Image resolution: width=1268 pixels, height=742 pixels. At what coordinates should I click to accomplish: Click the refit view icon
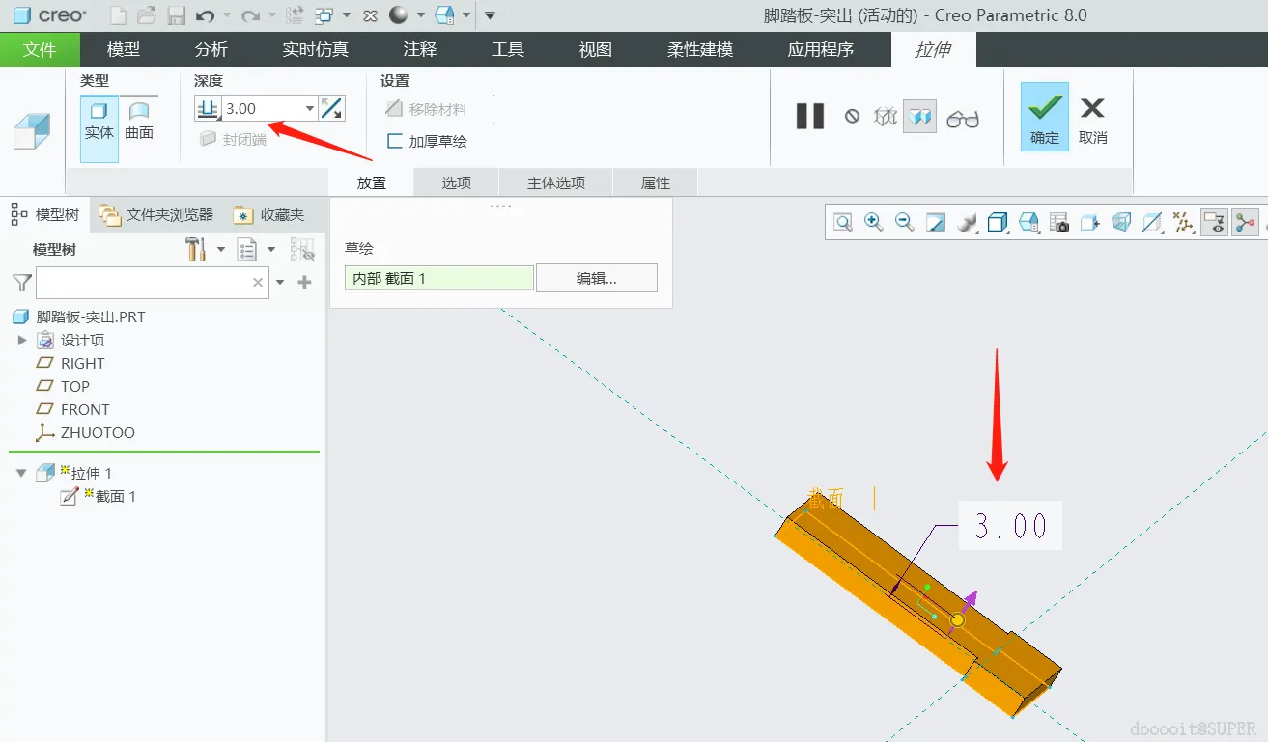pyautogui.click(x=843, y=223)
